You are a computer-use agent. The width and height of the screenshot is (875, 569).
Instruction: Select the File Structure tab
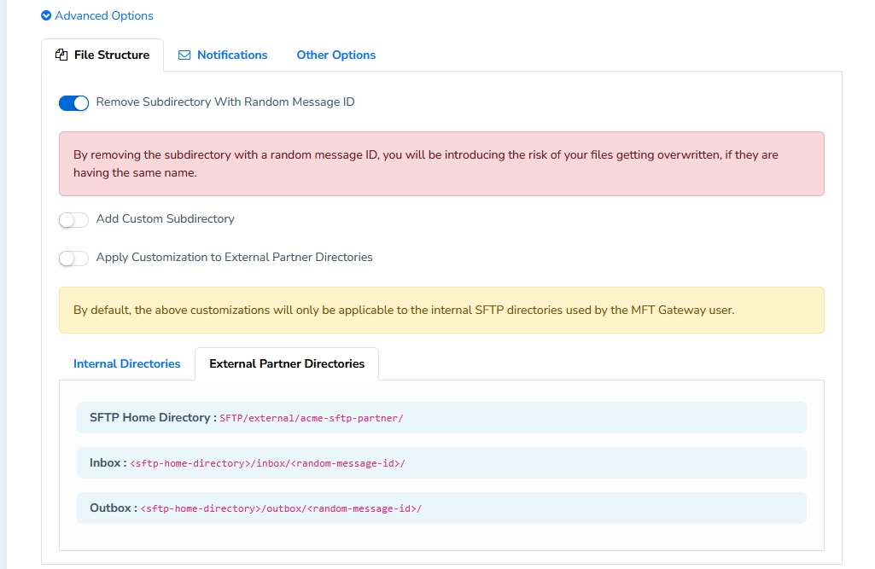coord(102,55)
